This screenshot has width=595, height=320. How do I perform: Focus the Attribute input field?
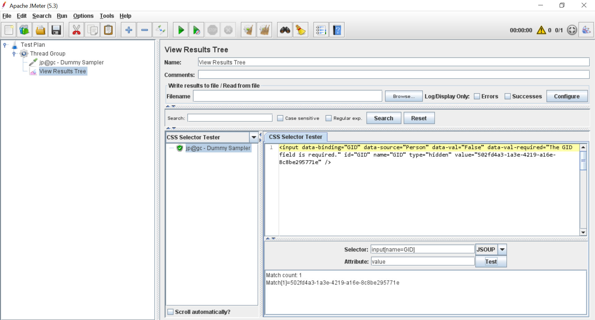pos(423,261)
